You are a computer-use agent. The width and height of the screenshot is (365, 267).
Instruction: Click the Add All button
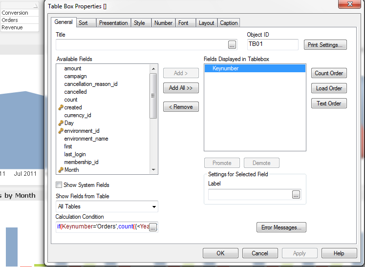[x=181, y=88]
